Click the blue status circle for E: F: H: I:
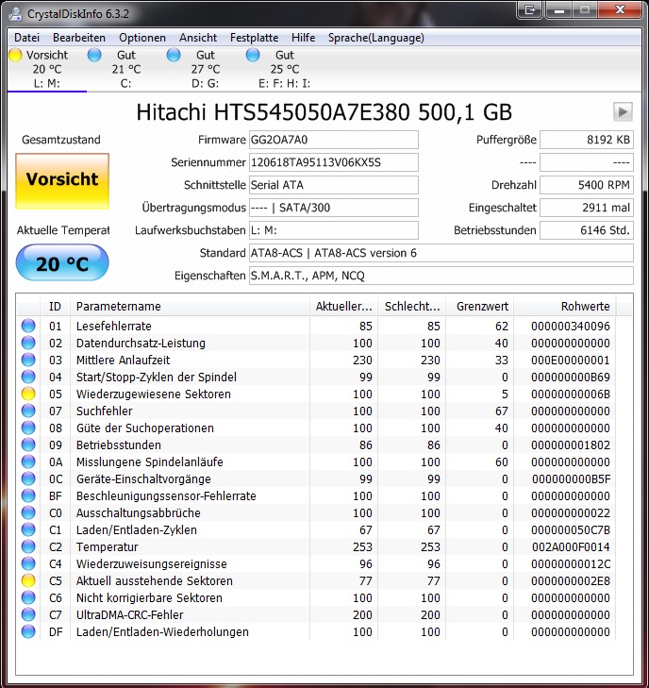The image size is (649, 688). [253, 55]
